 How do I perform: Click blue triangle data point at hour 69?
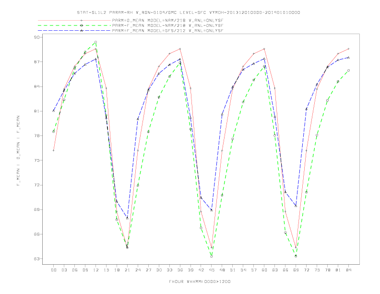296,206
